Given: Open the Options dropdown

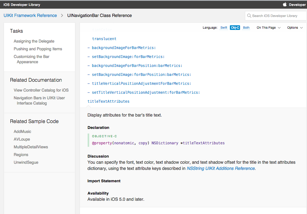Looking at the screenshot, I should coord(295,28).
